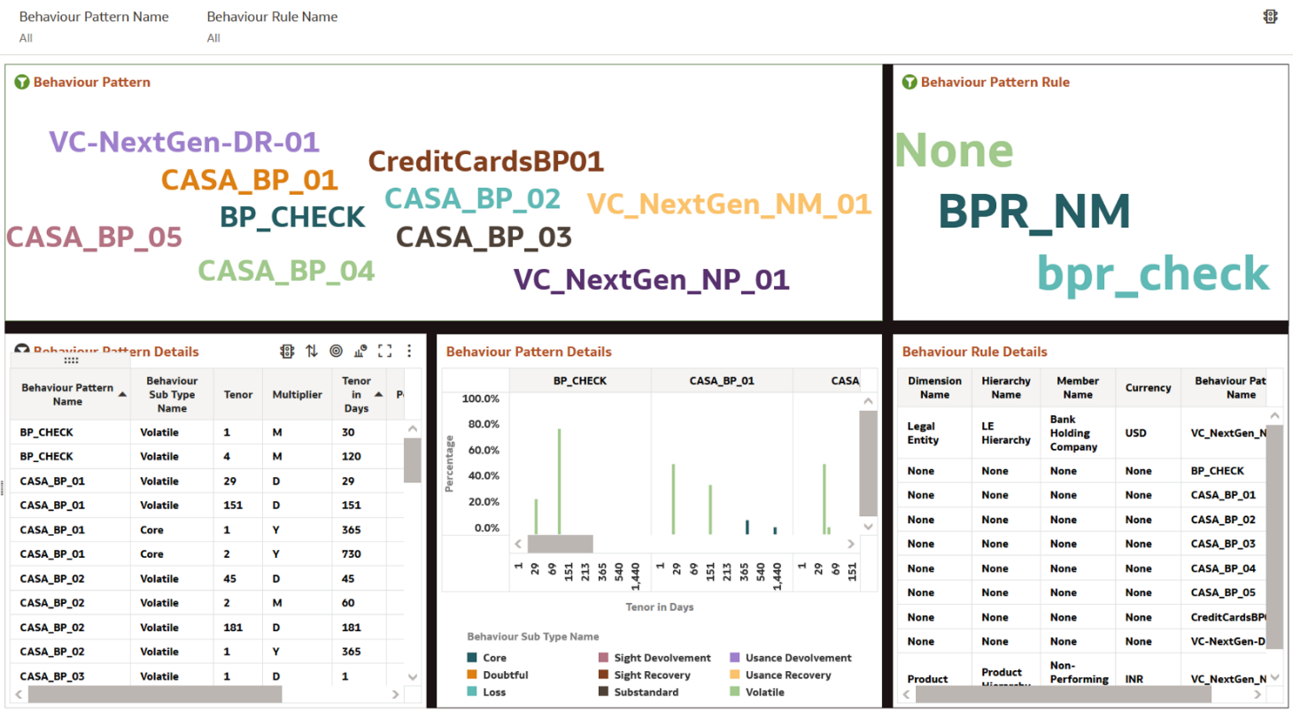Select CreditCardsBP01 in the tag cloud
This screenshot has height=711, width=1293.
pos(485,161)
